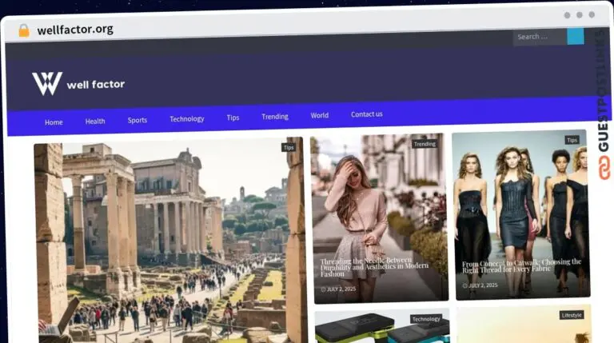Click the padlock icon beside the URL
This screenshot has height=343, width=614.
tap(23, 30)
